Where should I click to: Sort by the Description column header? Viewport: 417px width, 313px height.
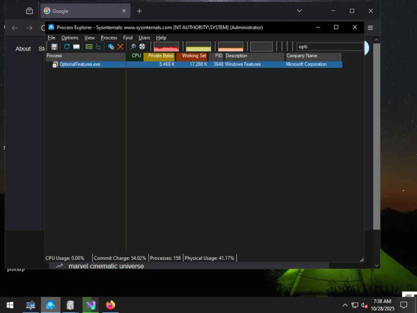tap(255, 56)
